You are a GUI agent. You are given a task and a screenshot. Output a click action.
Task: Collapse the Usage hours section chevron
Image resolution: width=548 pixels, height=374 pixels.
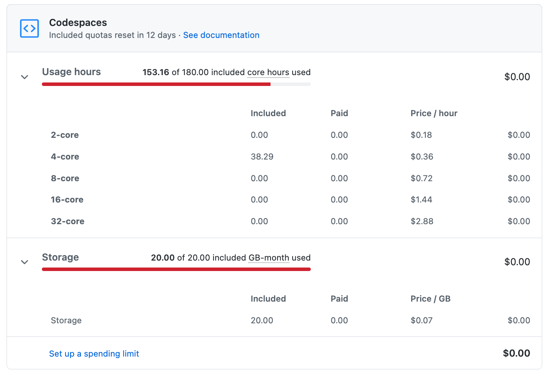tap(24, 77)
